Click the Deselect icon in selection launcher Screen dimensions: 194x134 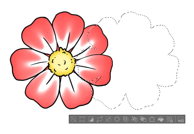(x=73, y=119)
